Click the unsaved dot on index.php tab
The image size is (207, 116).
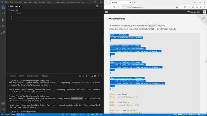pos(20,6)
